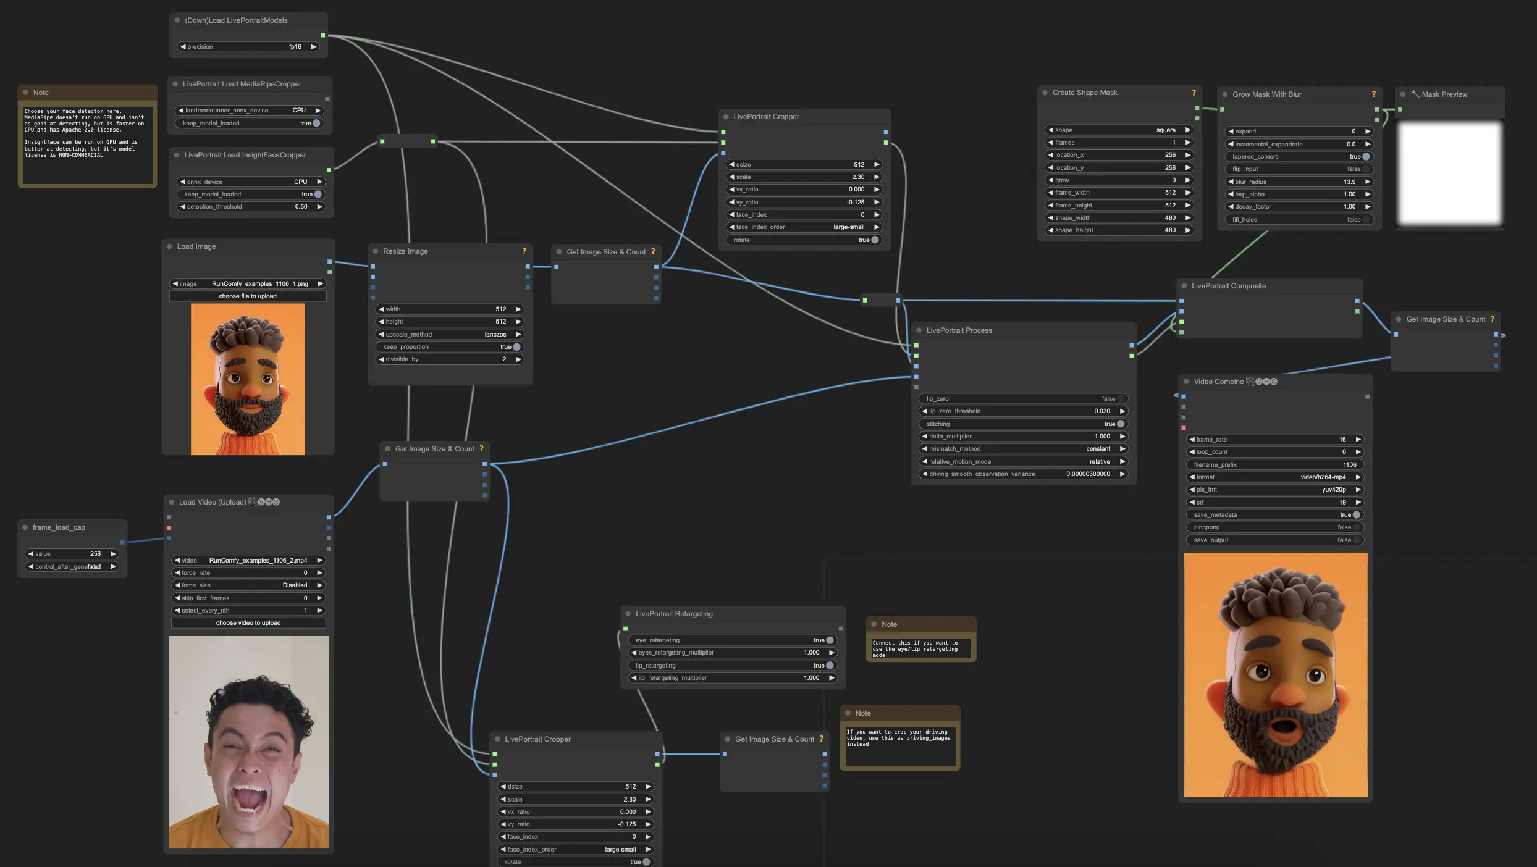
Task: Expand upscale_method dropdown in Resize Image node
Action: (x=448, y=334)
